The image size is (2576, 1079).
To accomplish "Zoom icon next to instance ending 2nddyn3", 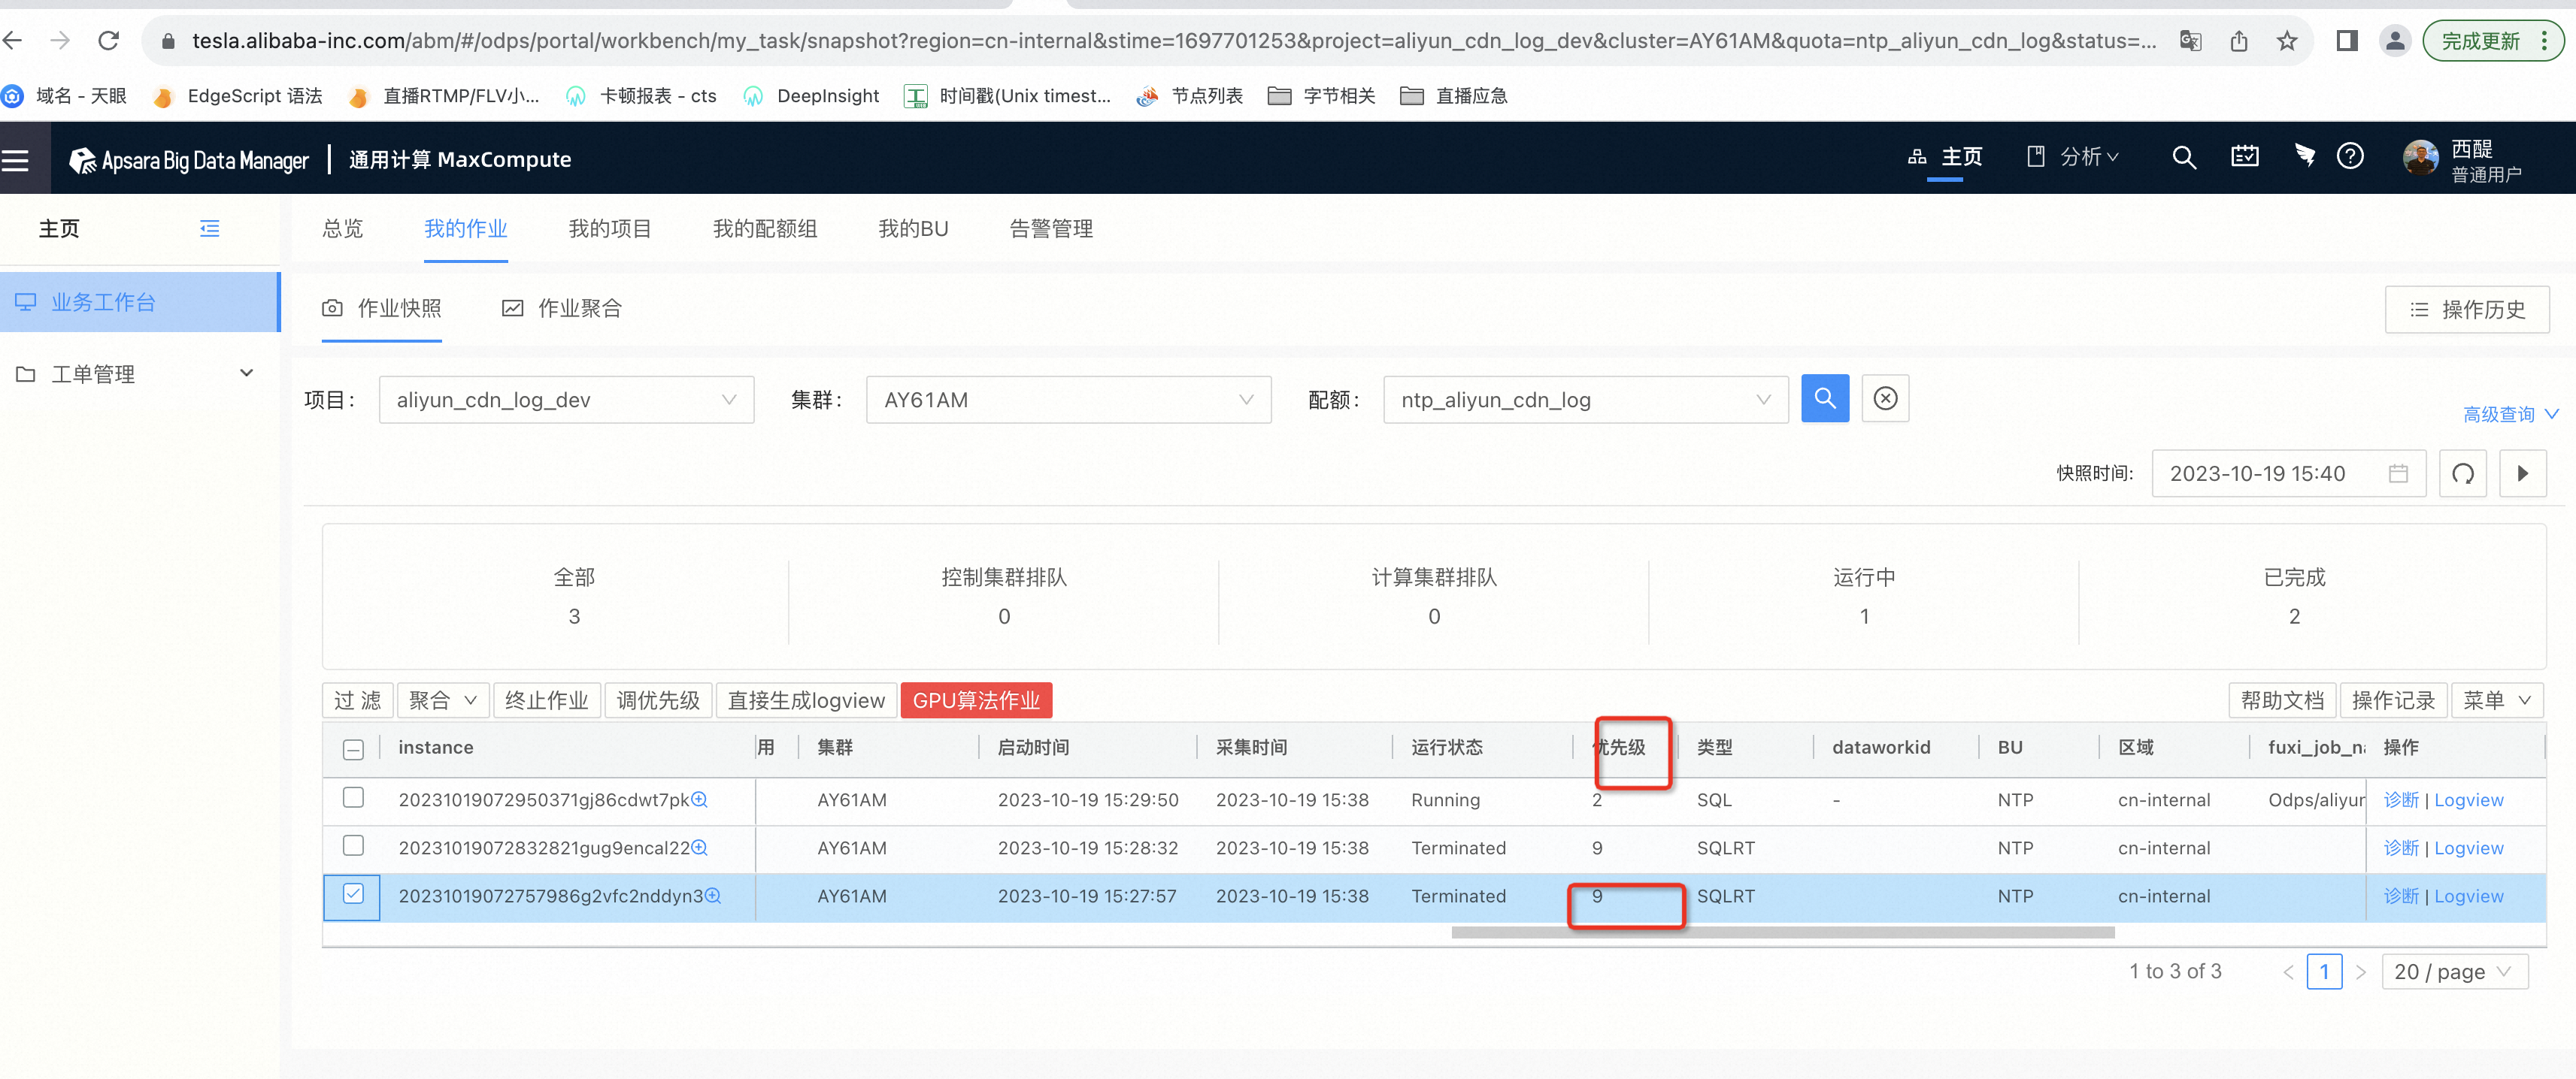I will tap(713, 895).
